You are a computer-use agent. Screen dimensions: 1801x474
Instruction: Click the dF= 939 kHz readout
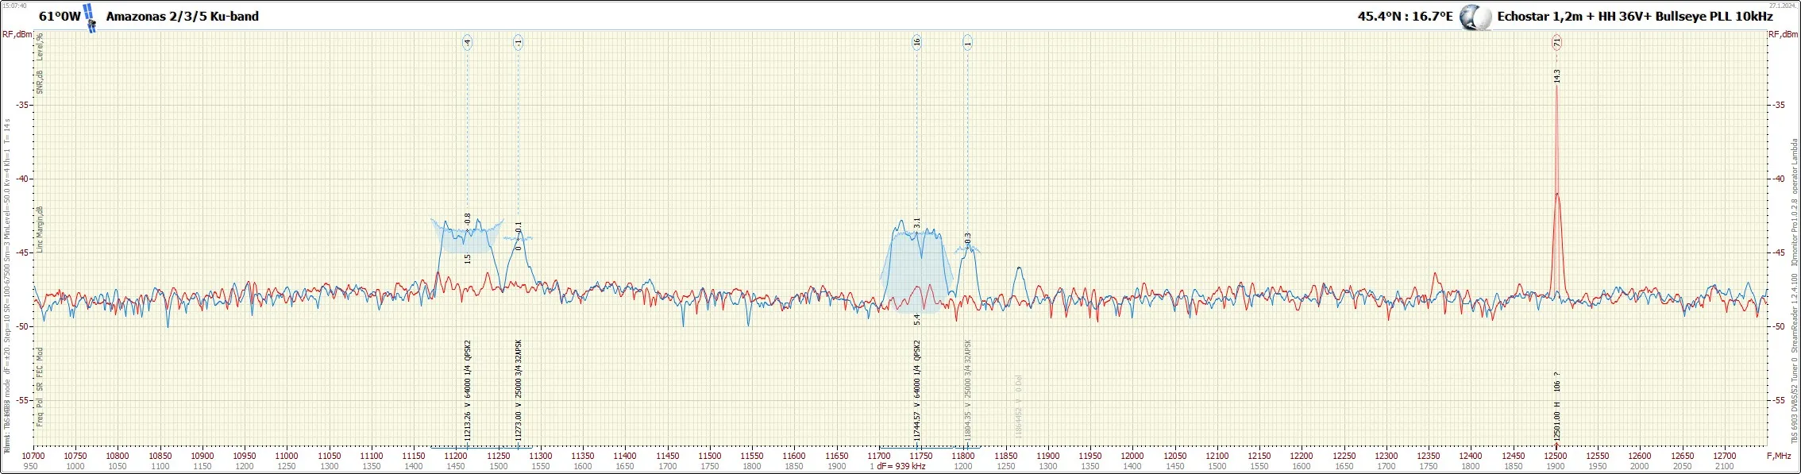901,467
